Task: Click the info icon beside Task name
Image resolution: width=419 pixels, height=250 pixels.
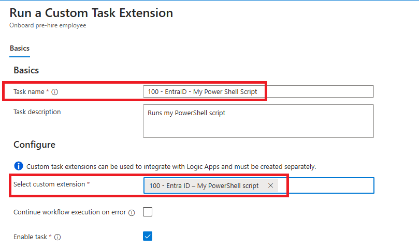Action: tap(55, 92)
